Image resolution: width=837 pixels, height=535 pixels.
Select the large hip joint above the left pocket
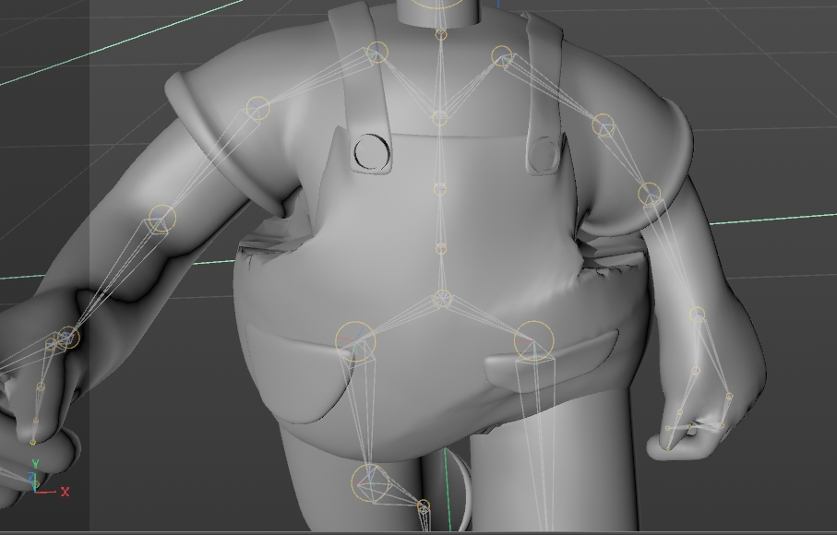tap(355, 341)
